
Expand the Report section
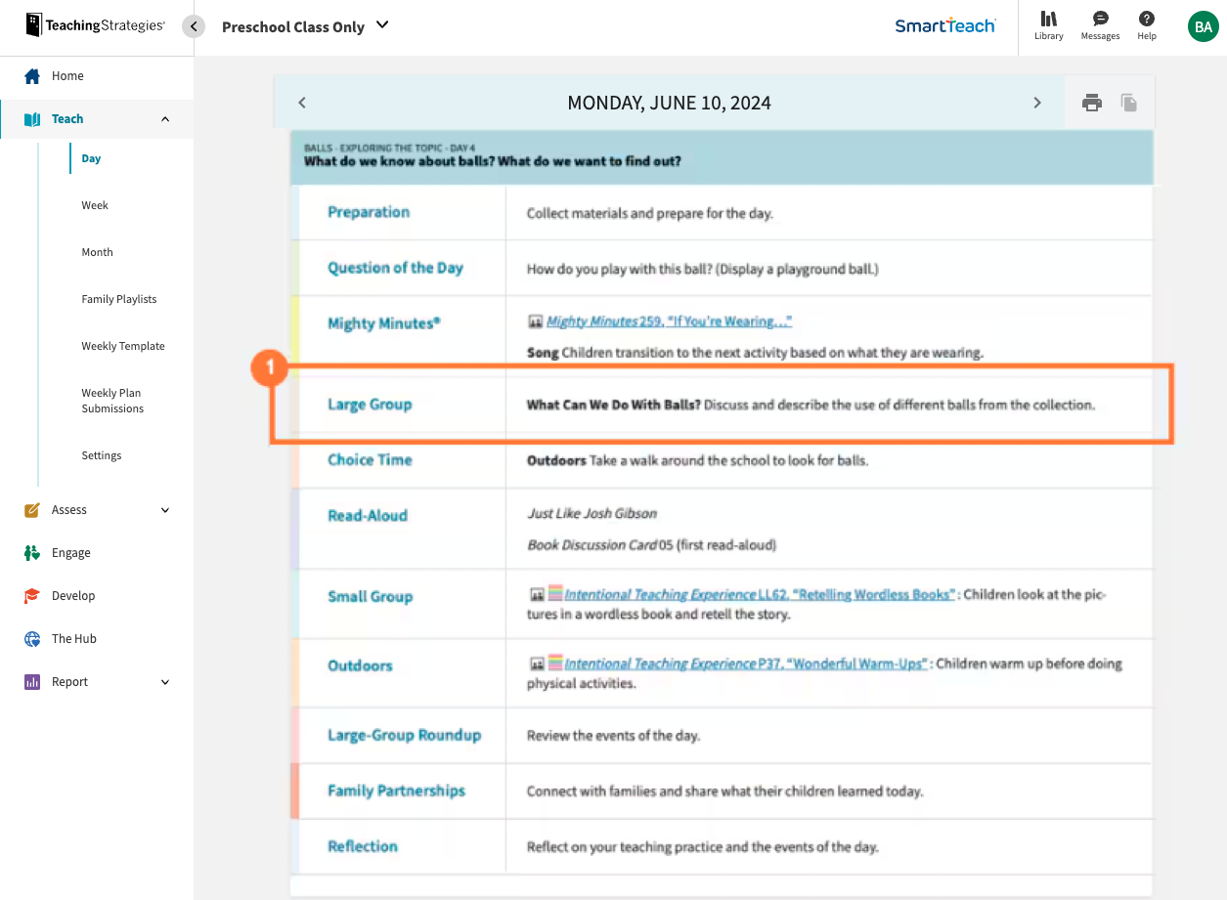pos(165,681)
